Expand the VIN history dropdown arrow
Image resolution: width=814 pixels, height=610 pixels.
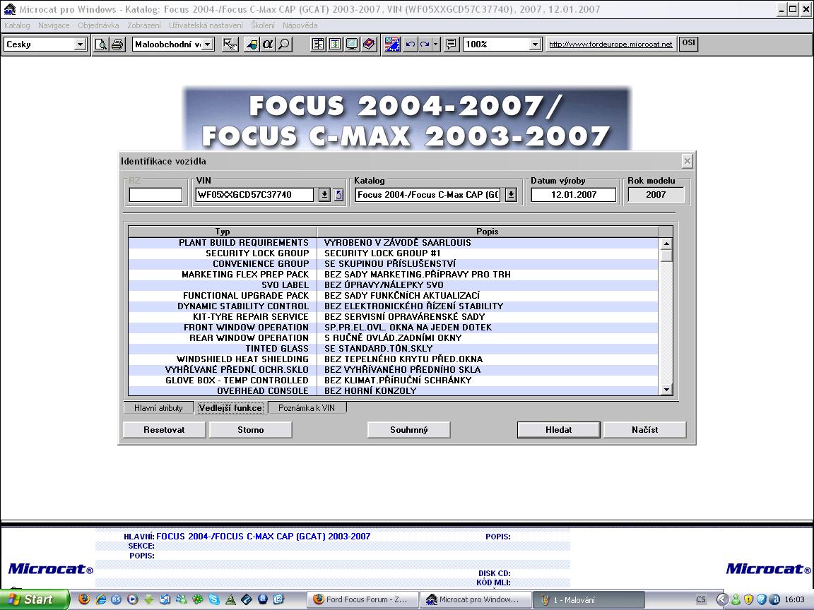(324, 195)
